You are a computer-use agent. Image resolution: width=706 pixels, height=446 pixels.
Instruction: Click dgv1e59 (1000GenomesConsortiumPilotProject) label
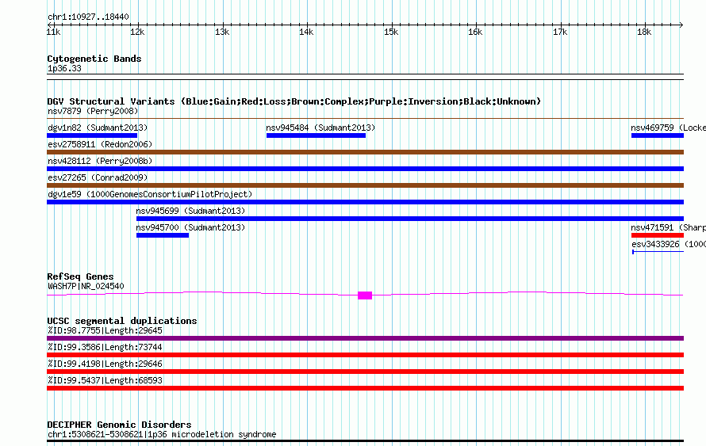coord(150,194)
